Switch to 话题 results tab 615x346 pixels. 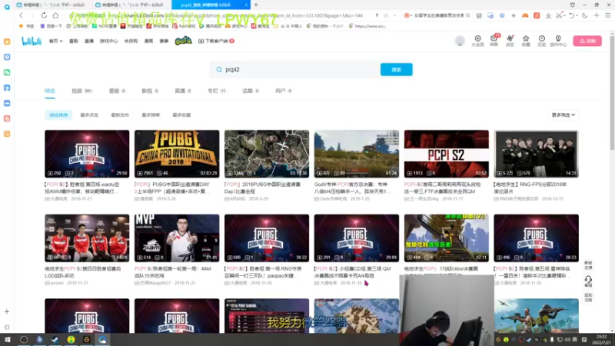251,91
